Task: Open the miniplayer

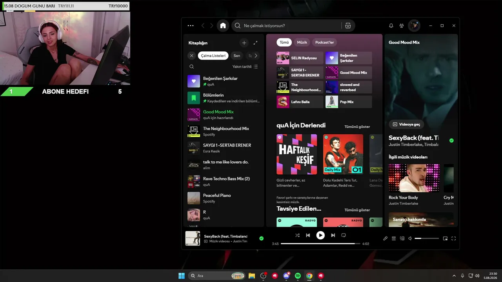Action: tap(445, 239)
